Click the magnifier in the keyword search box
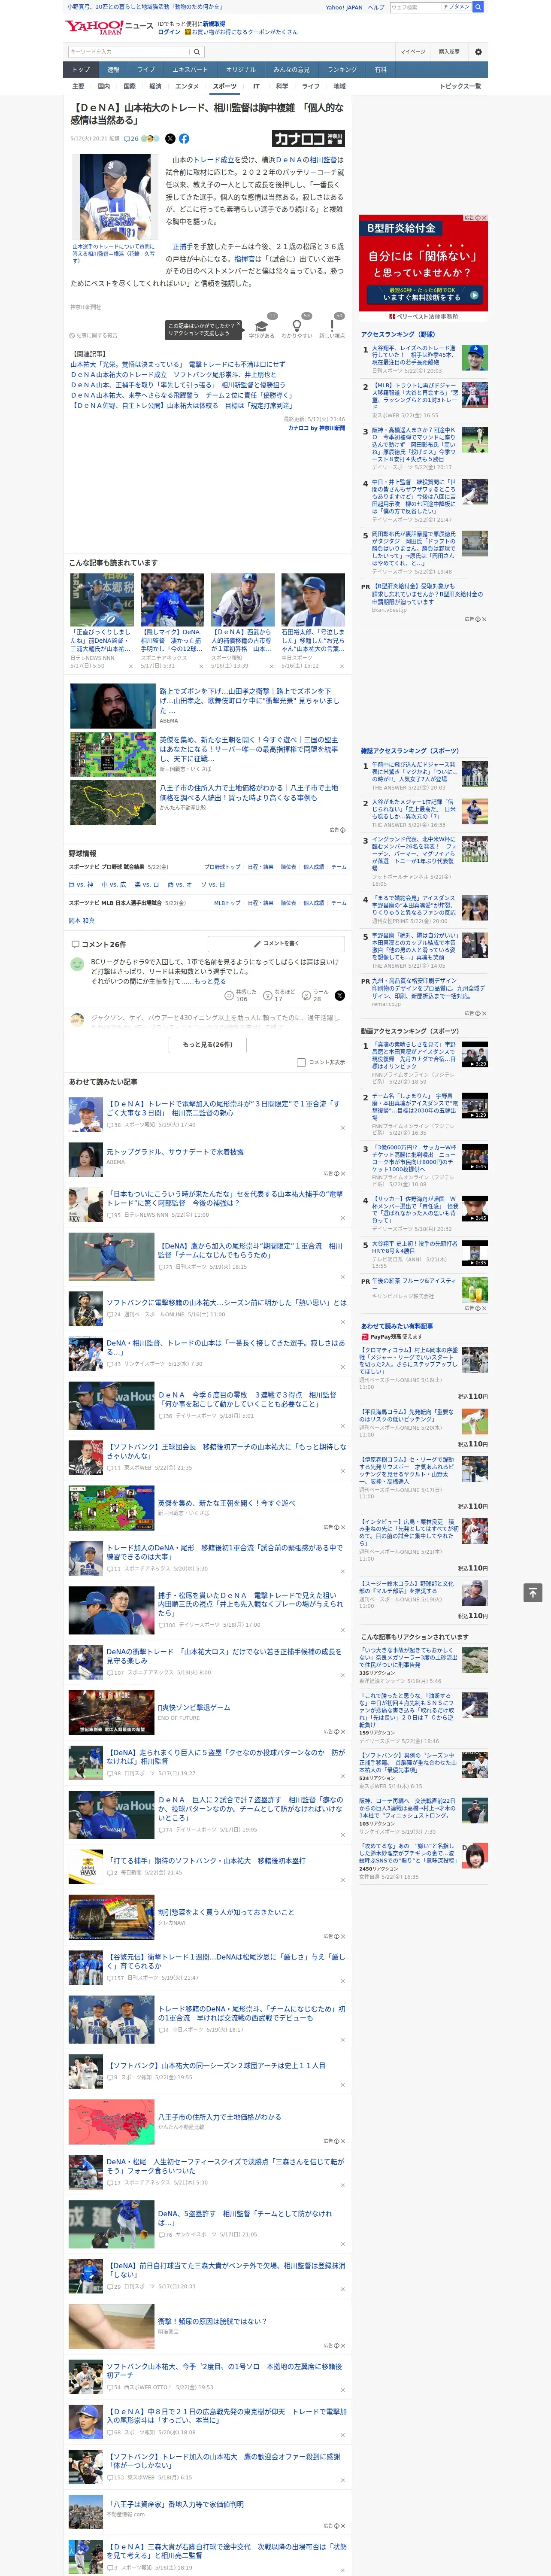Screen dimensions: 551x2576 pos(197,52)
